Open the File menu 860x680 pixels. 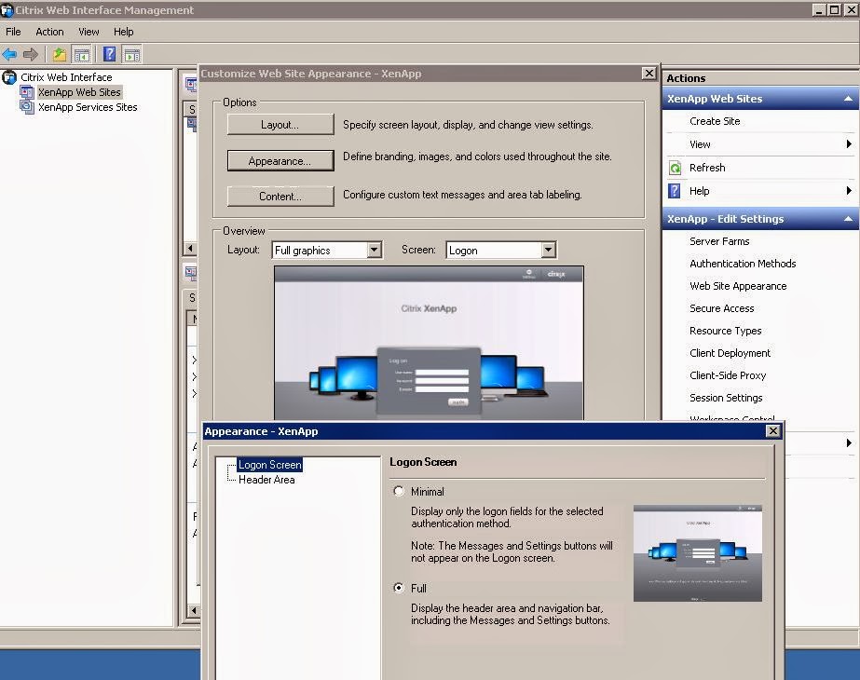point(13,32)
